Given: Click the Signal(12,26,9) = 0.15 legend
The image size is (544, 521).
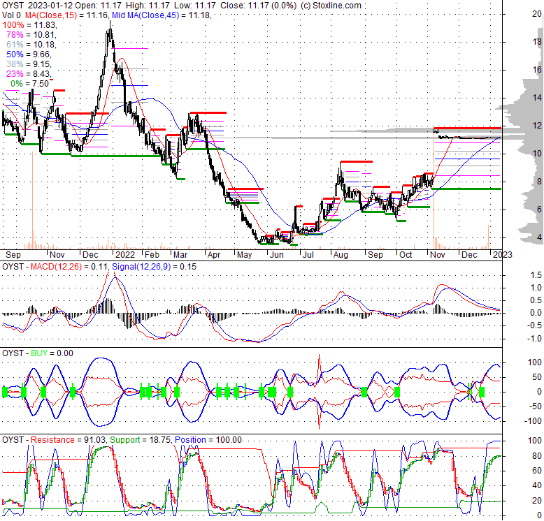Looking at the screenshot, I should (154, 267).
